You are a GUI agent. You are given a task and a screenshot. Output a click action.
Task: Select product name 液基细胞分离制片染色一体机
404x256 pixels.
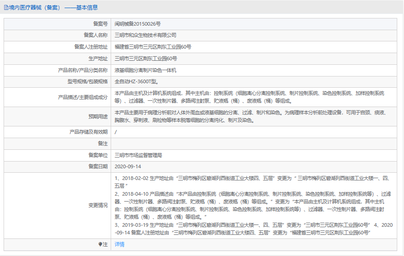click(146, 70)
